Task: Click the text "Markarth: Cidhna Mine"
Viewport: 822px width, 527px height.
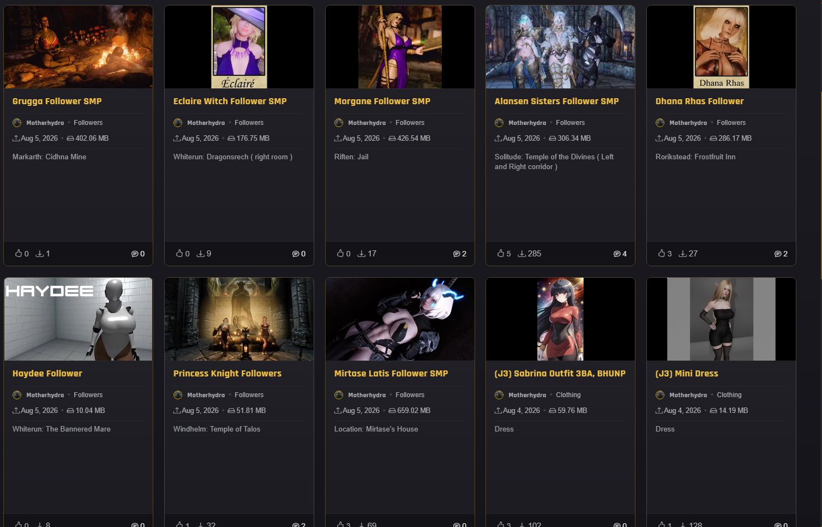Action: point(50,157)
